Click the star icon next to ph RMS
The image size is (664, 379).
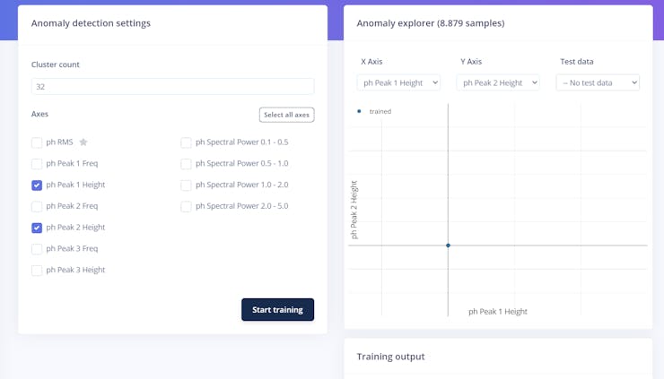(83, 142)
